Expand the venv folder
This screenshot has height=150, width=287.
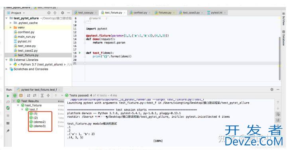pyautogui.click(x=11, y=27)
